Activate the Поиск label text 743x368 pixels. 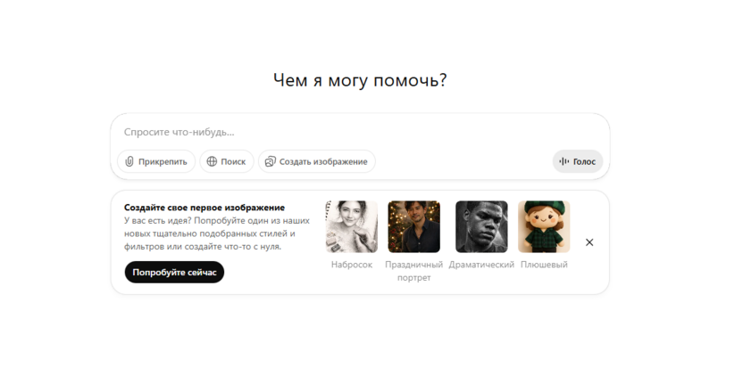[x=233, y=162]
